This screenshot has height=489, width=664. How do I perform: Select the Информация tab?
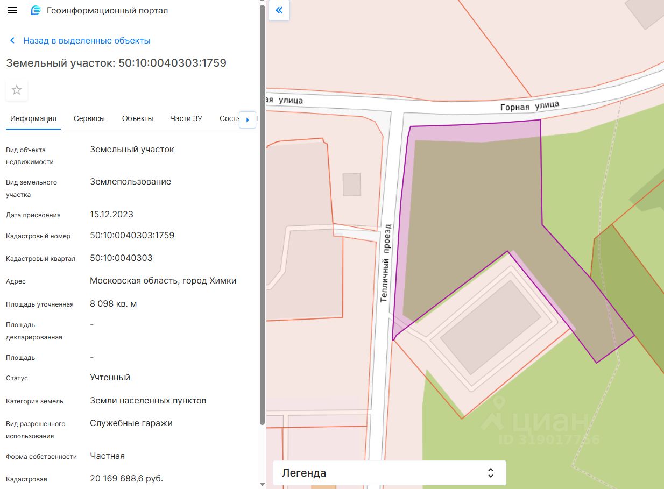33,118
